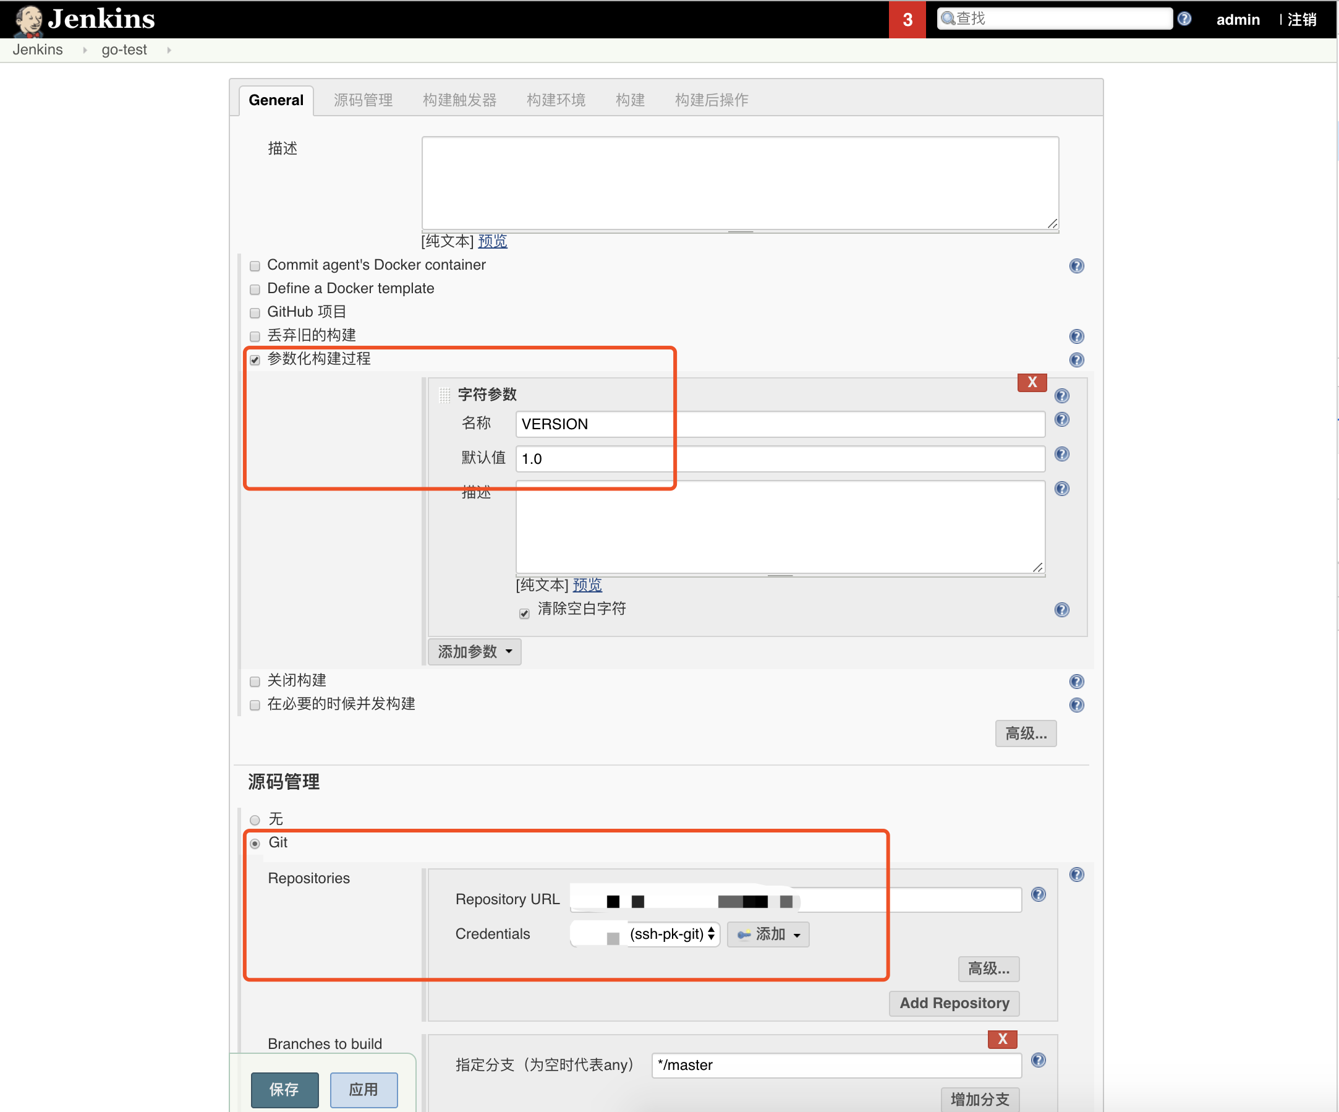Uncheck the 参数化构建过程 checkbox
The image size is (1339, 1112).
(255, 360)
